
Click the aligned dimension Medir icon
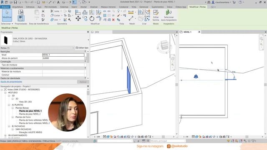131,12
